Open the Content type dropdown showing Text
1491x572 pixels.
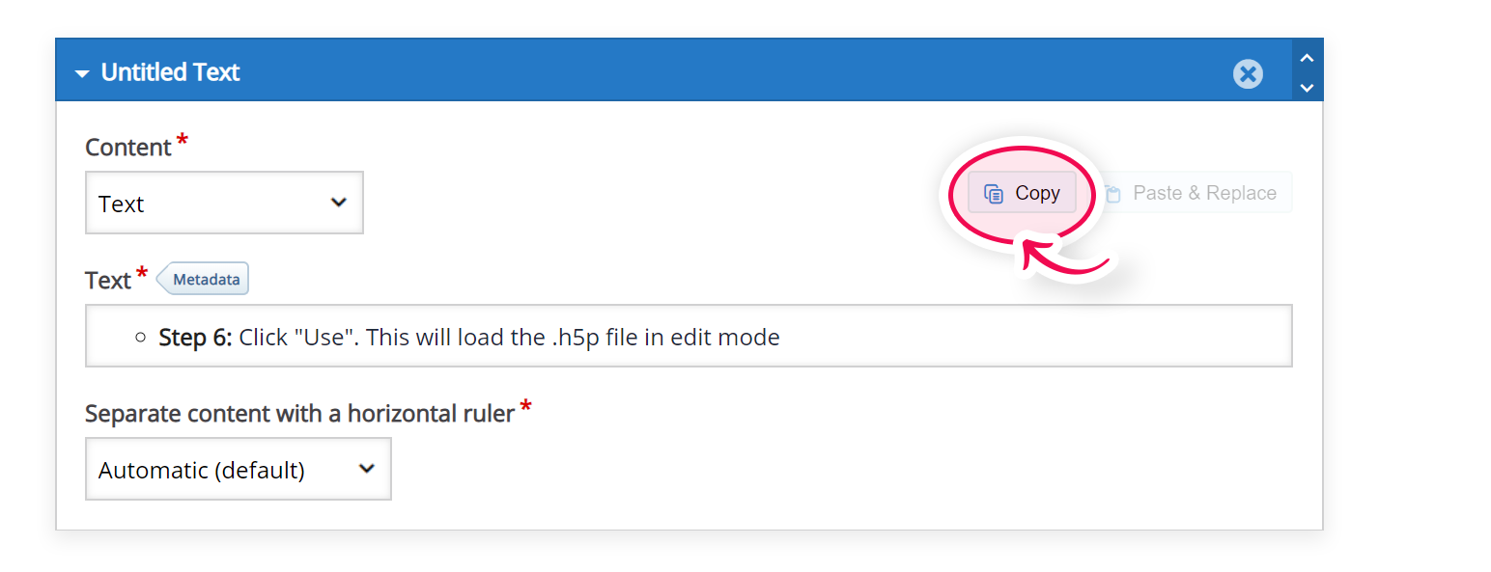coord(224,203)
